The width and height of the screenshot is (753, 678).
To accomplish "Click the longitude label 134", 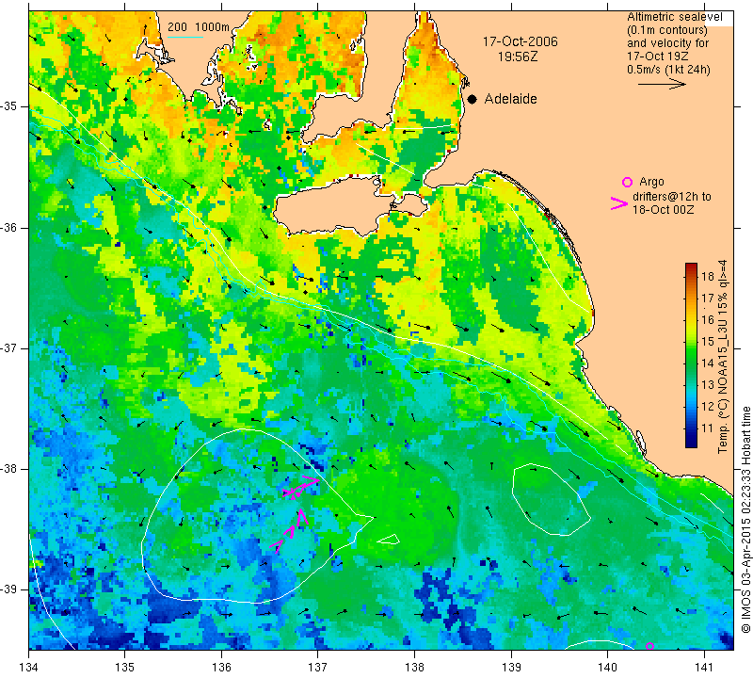I will [29, 667].
